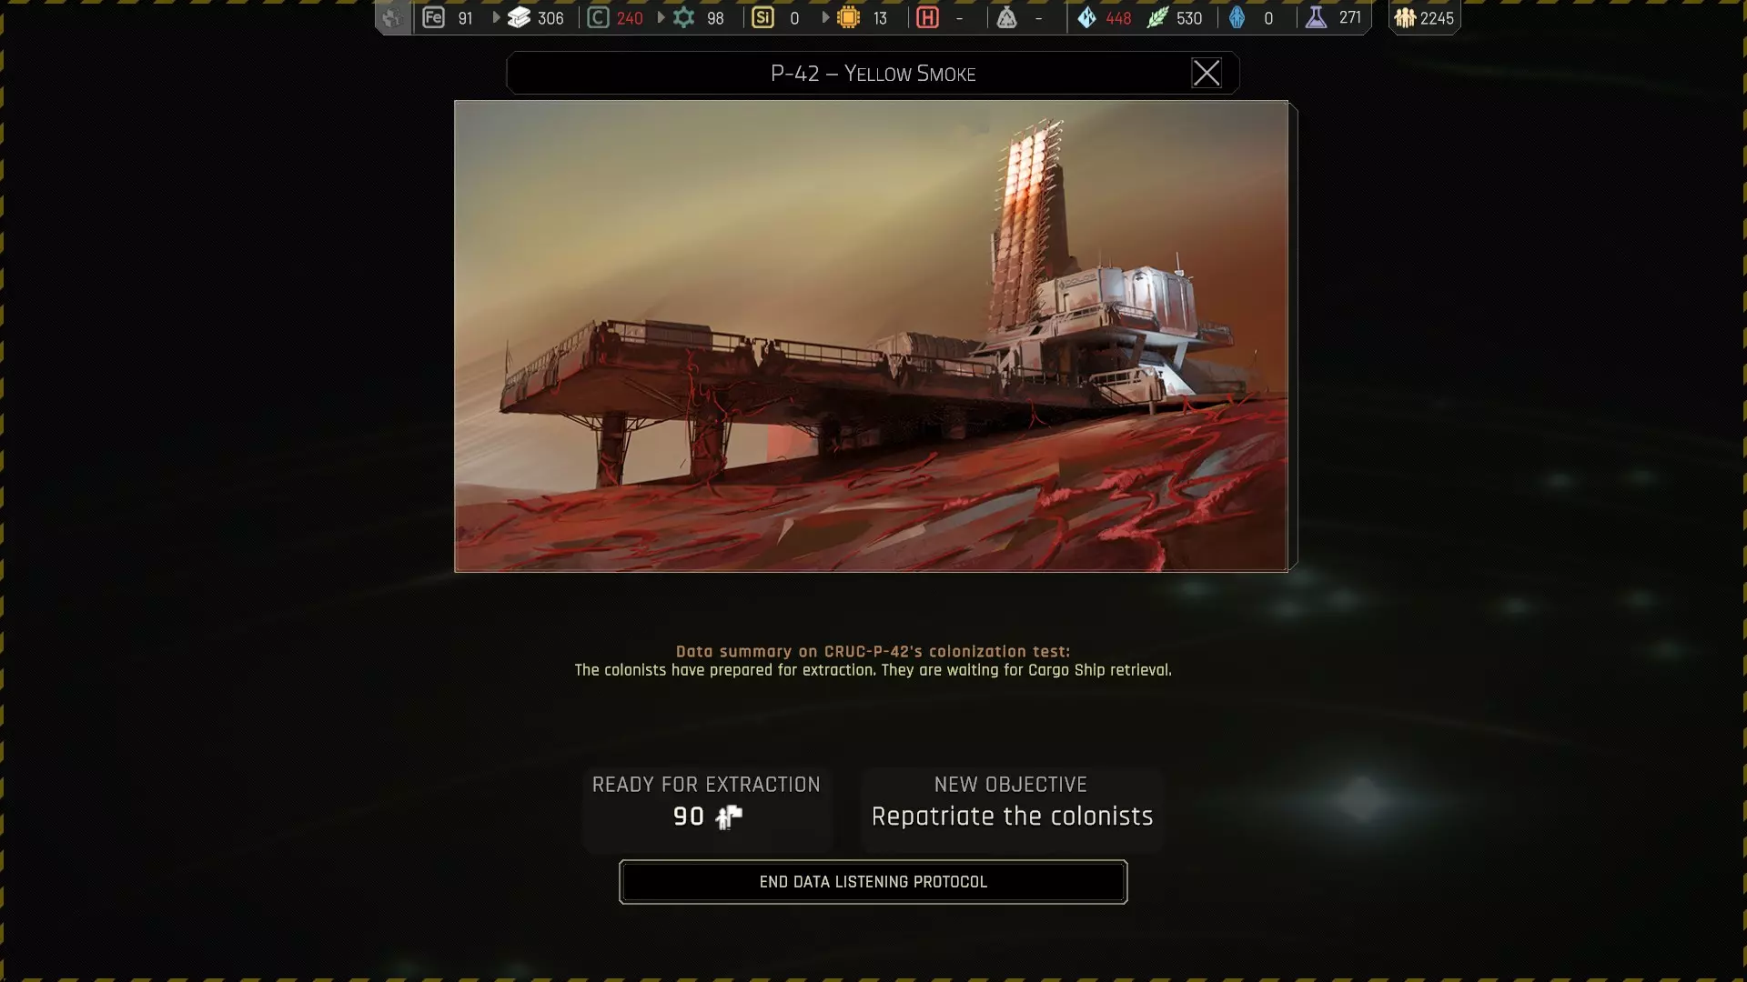Click the planet globe icon in the resource bar
This screenshot has height=982, width=1747.
tap(392, 18)
